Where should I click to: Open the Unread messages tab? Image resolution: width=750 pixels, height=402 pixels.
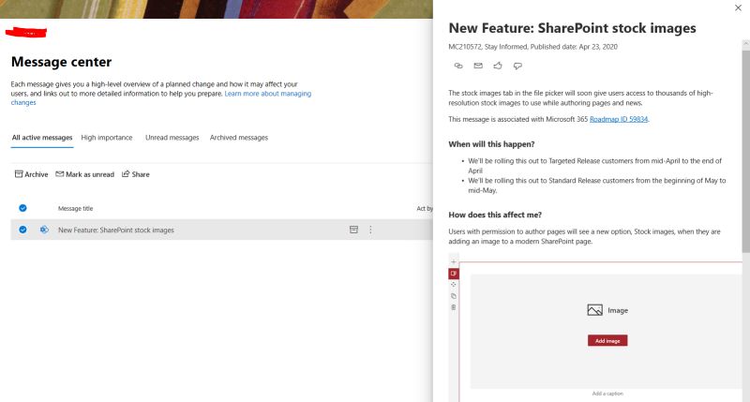(x=172, y=138)
